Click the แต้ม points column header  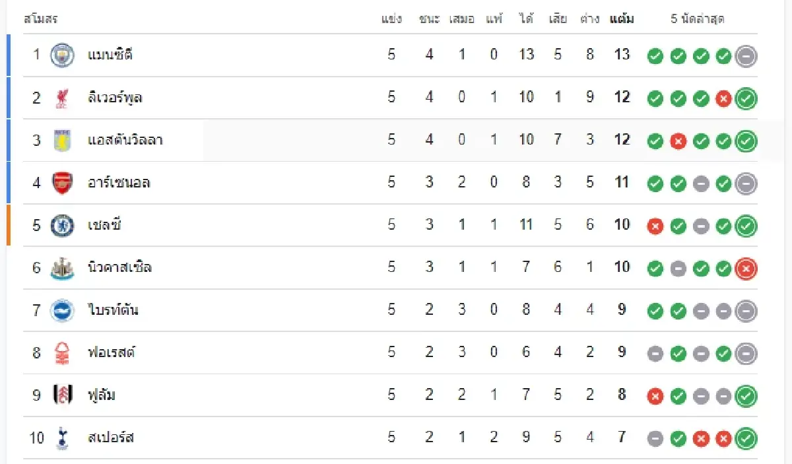coord(622,19)
